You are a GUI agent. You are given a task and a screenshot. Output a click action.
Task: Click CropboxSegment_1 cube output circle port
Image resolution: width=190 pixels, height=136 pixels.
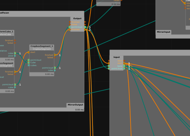tap(55, 70)
